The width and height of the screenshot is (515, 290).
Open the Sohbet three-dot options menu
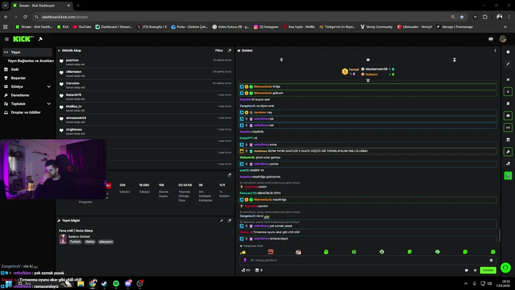(x=495, y=51)
